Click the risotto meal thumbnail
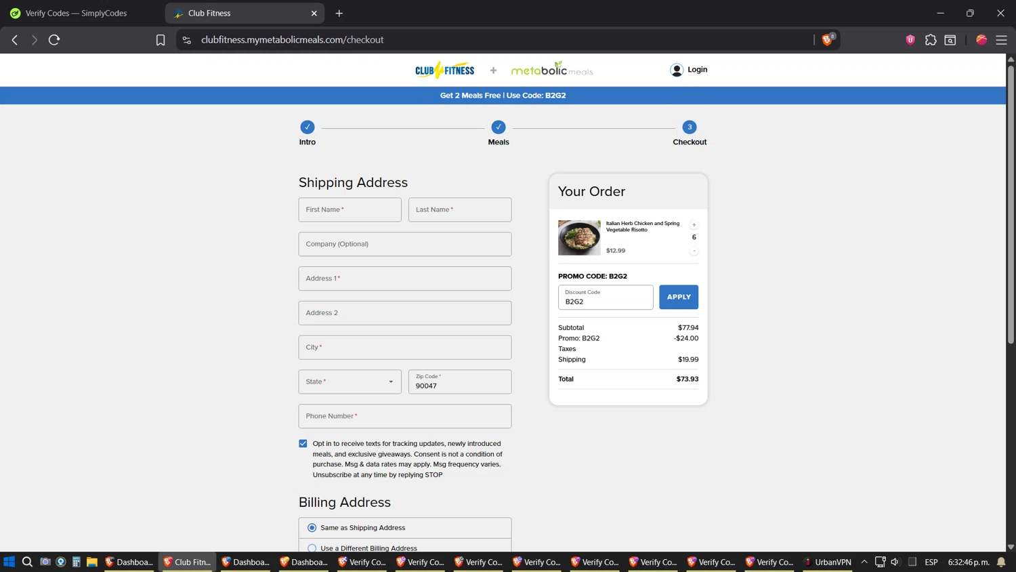1016x572 pixels. pos(579,237)
